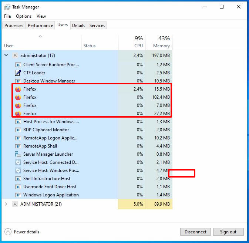Sort by the Status column header
Viewport: 249px width, 243px height.
pyautogui.click(x=100, y=43)
